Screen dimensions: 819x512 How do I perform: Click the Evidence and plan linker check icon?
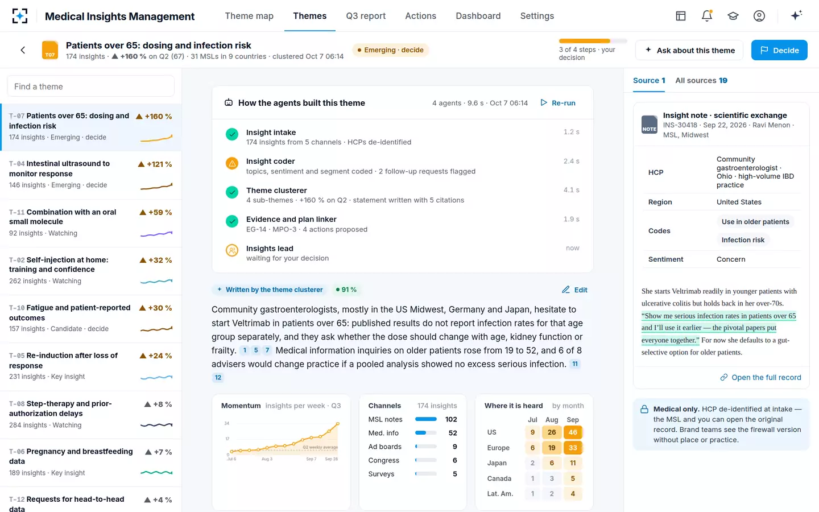232,221
